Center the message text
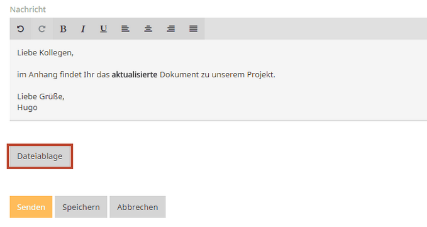 (x=148, y=28)
